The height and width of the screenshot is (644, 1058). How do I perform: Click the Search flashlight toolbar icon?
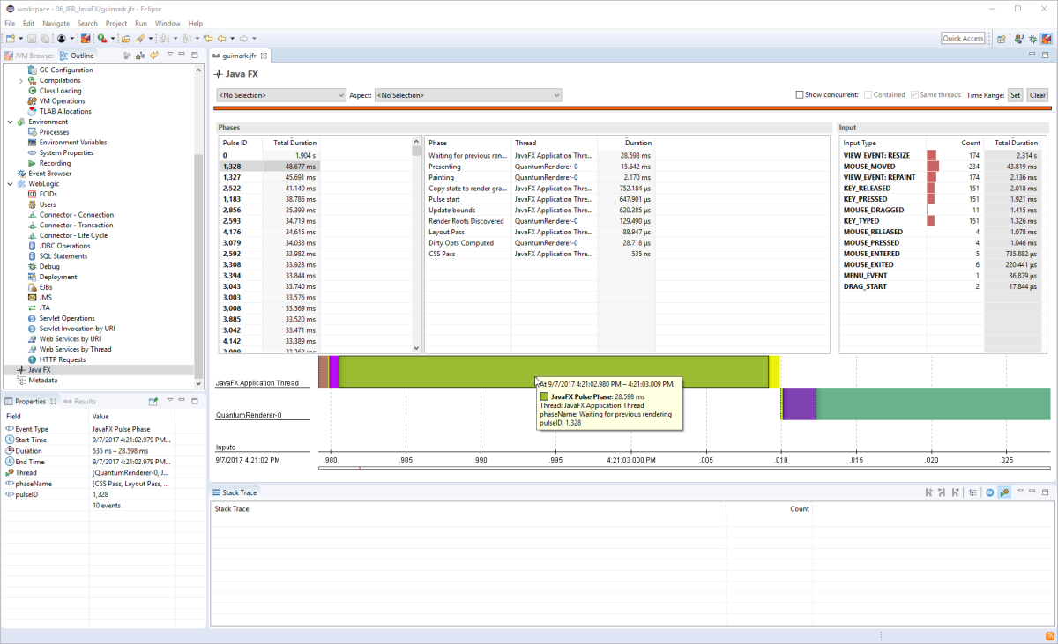[140, 39]
